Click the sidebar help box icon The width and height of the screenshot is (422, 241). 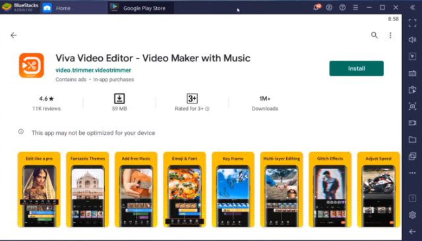pyautogui.click(x=412, y=198)
